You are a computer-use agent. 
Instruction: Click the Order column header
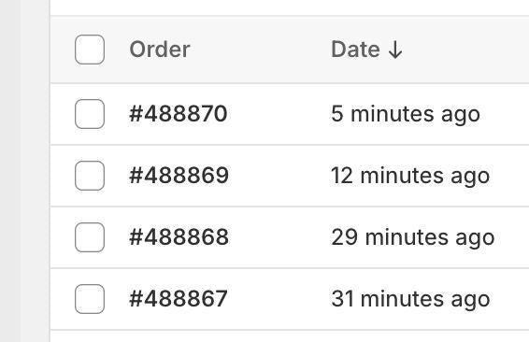[160, 50]
